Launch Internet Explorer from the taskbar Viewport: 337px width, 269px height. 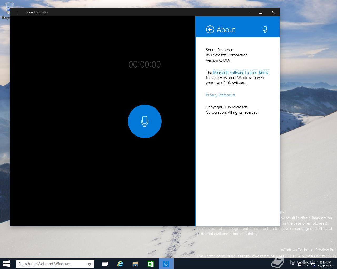point(120,264)
